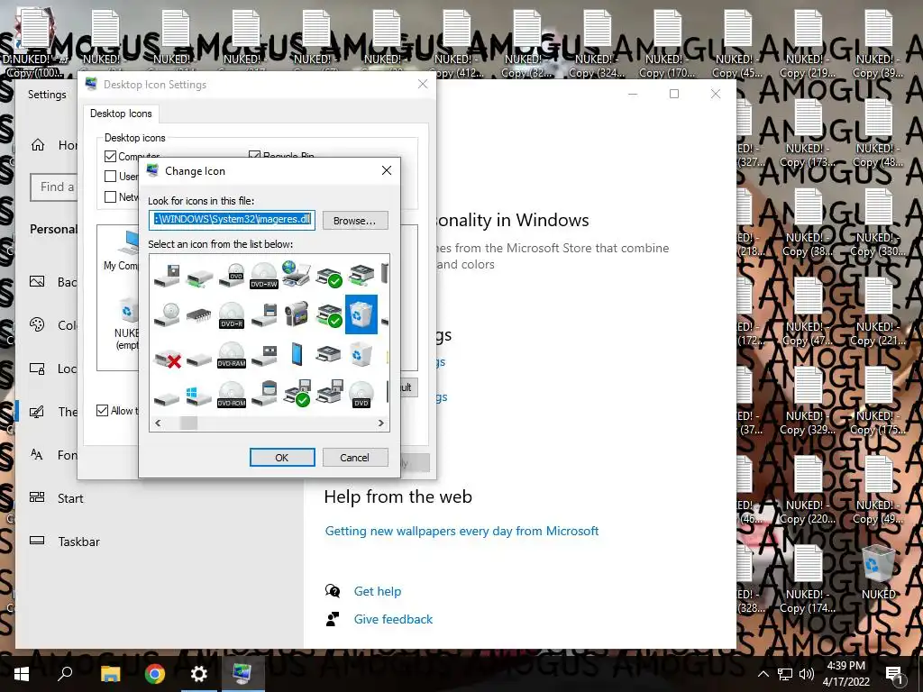
Task: Select printer with floppy and green check
Action: 297,394
